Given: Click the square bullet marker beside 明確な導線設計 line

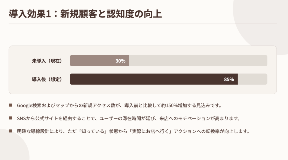Looking at the screenshot, I should [x=11, y=131].
